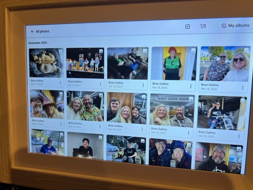Viewport: 253px width, 190px height.
Task: Open My albums
Action: pyautogui.click(x=235, y=25)
